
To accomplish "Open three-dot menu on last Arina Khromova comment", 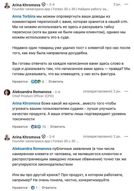I will [x=126, y=136].
